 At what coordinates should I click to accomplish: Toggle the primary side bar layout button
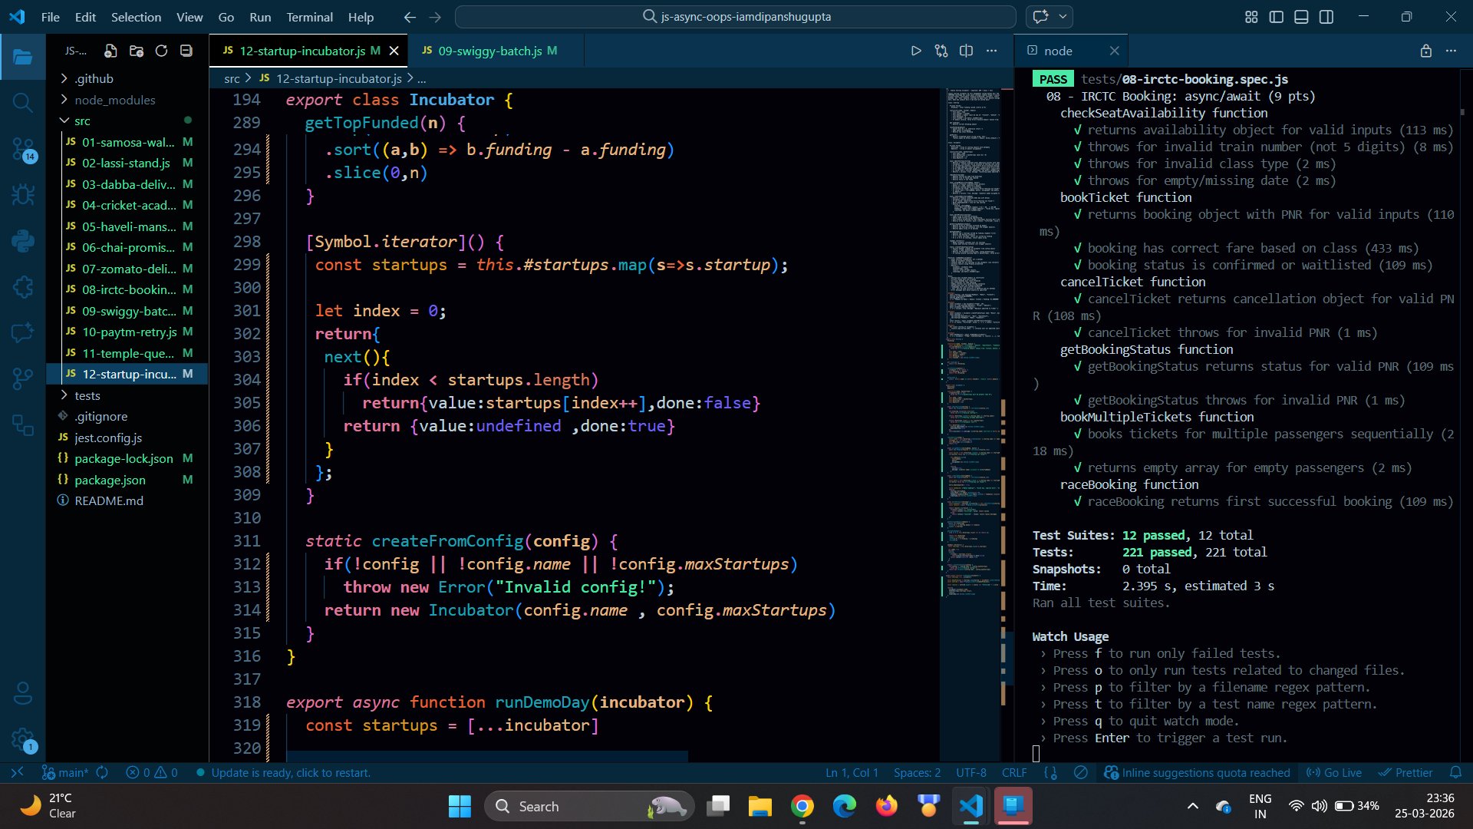coord(1277,17)
